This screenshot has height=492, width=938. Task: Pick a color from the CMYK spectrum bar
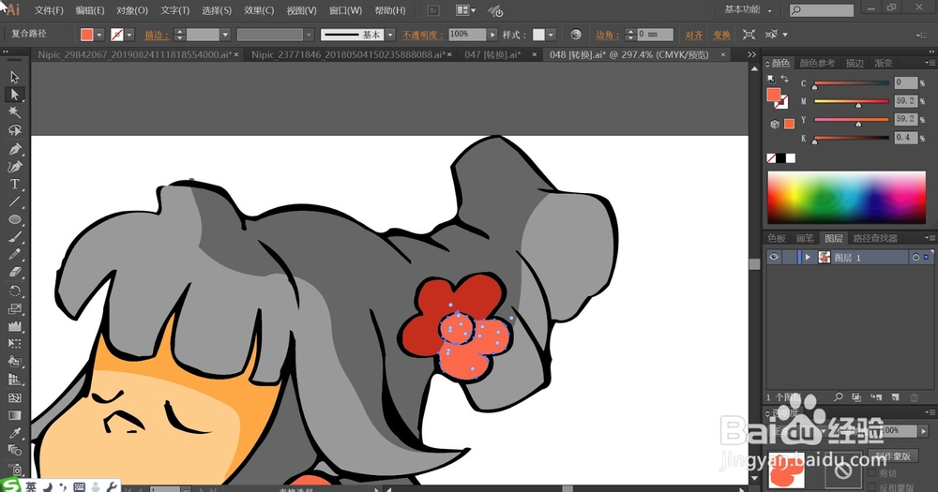coord(846,198)
